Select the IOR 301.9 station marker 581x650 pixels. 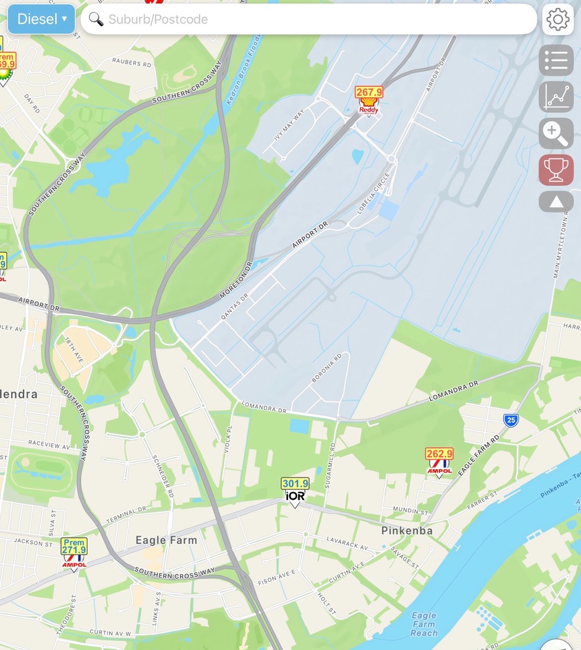pos(294,493)
